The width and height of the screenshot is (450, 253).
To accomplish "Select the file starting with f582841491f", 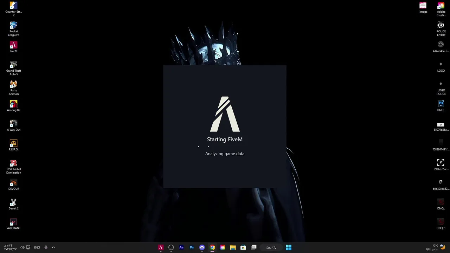I will point(441,145).
